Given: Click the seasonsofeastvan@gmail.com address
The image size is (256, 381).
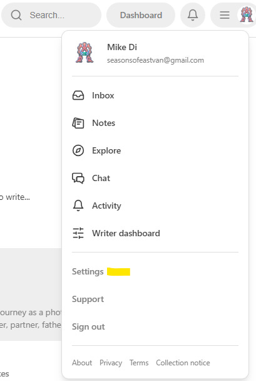Looking at the screenshot, I should 155,60.
